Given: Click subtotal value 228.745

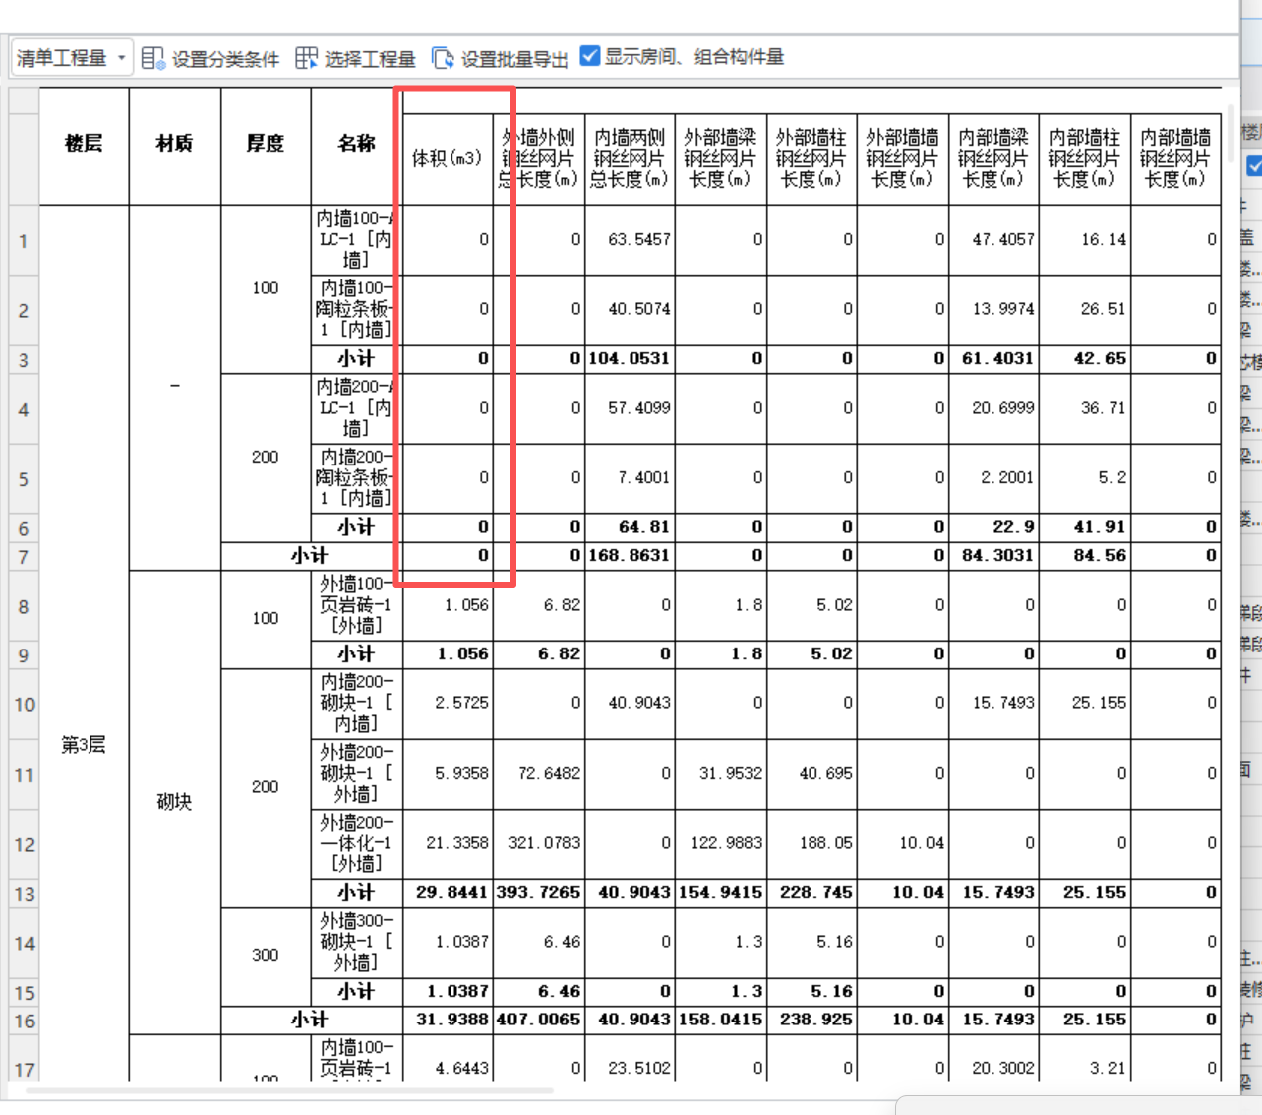Looking at the screenshot, I should (815, 892).
